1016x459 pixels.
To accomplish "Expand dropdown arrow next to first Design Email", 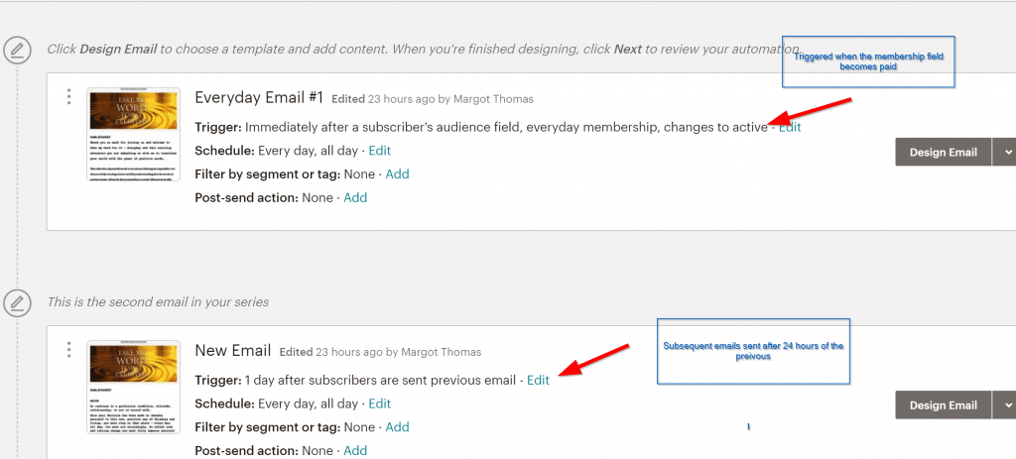I will tap(1006, 152).
